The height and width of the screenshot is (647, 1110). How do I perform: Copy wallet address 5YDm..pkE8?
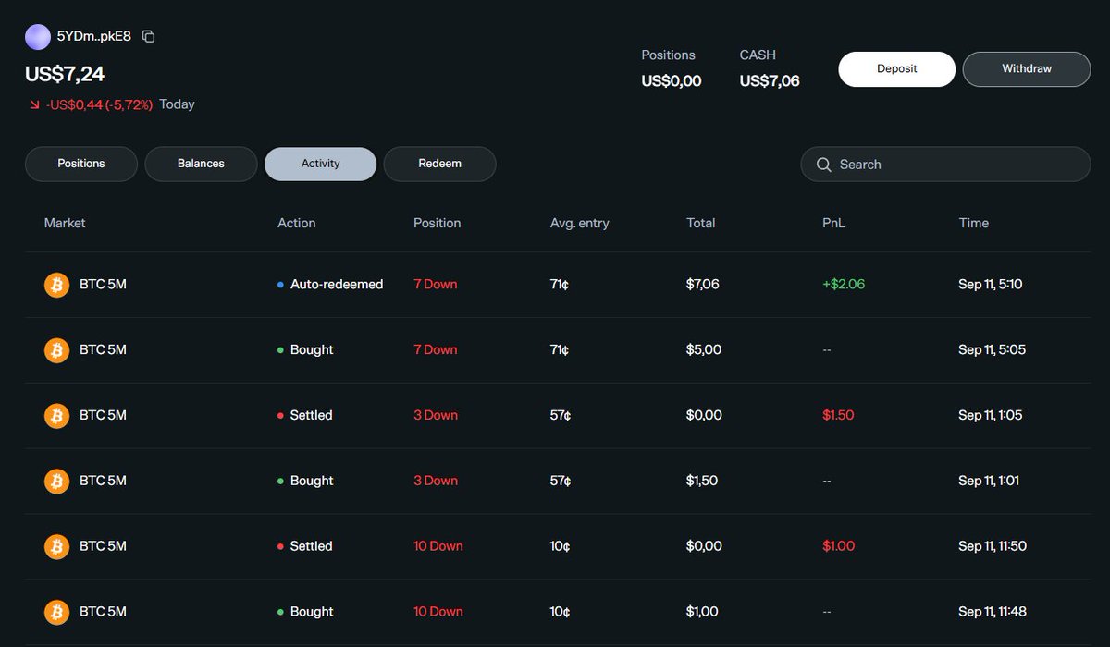coord(149,37)
